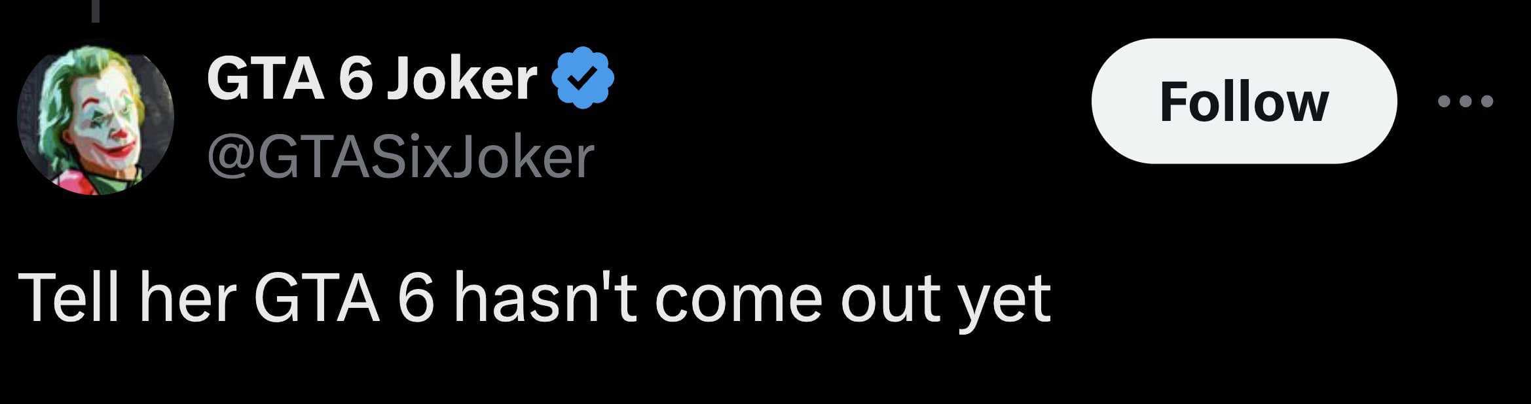Expand the ellipsis menu beside Follow
Viewport: 1531px width, 404px height.
[x=1466, y=101]
